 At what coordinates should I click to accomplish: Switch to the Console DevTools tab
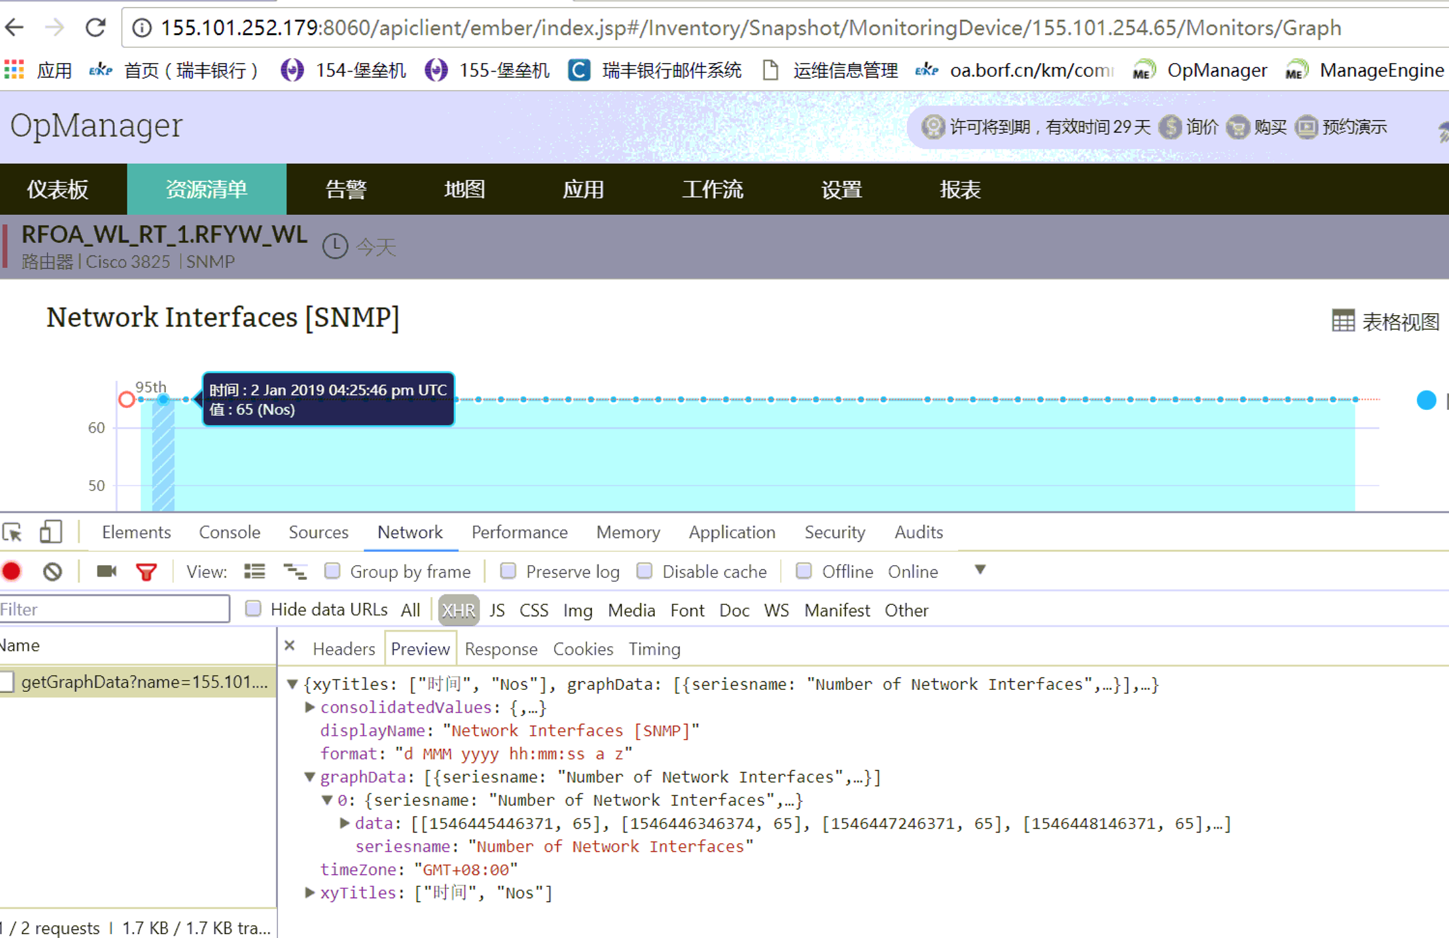point(230,533)
